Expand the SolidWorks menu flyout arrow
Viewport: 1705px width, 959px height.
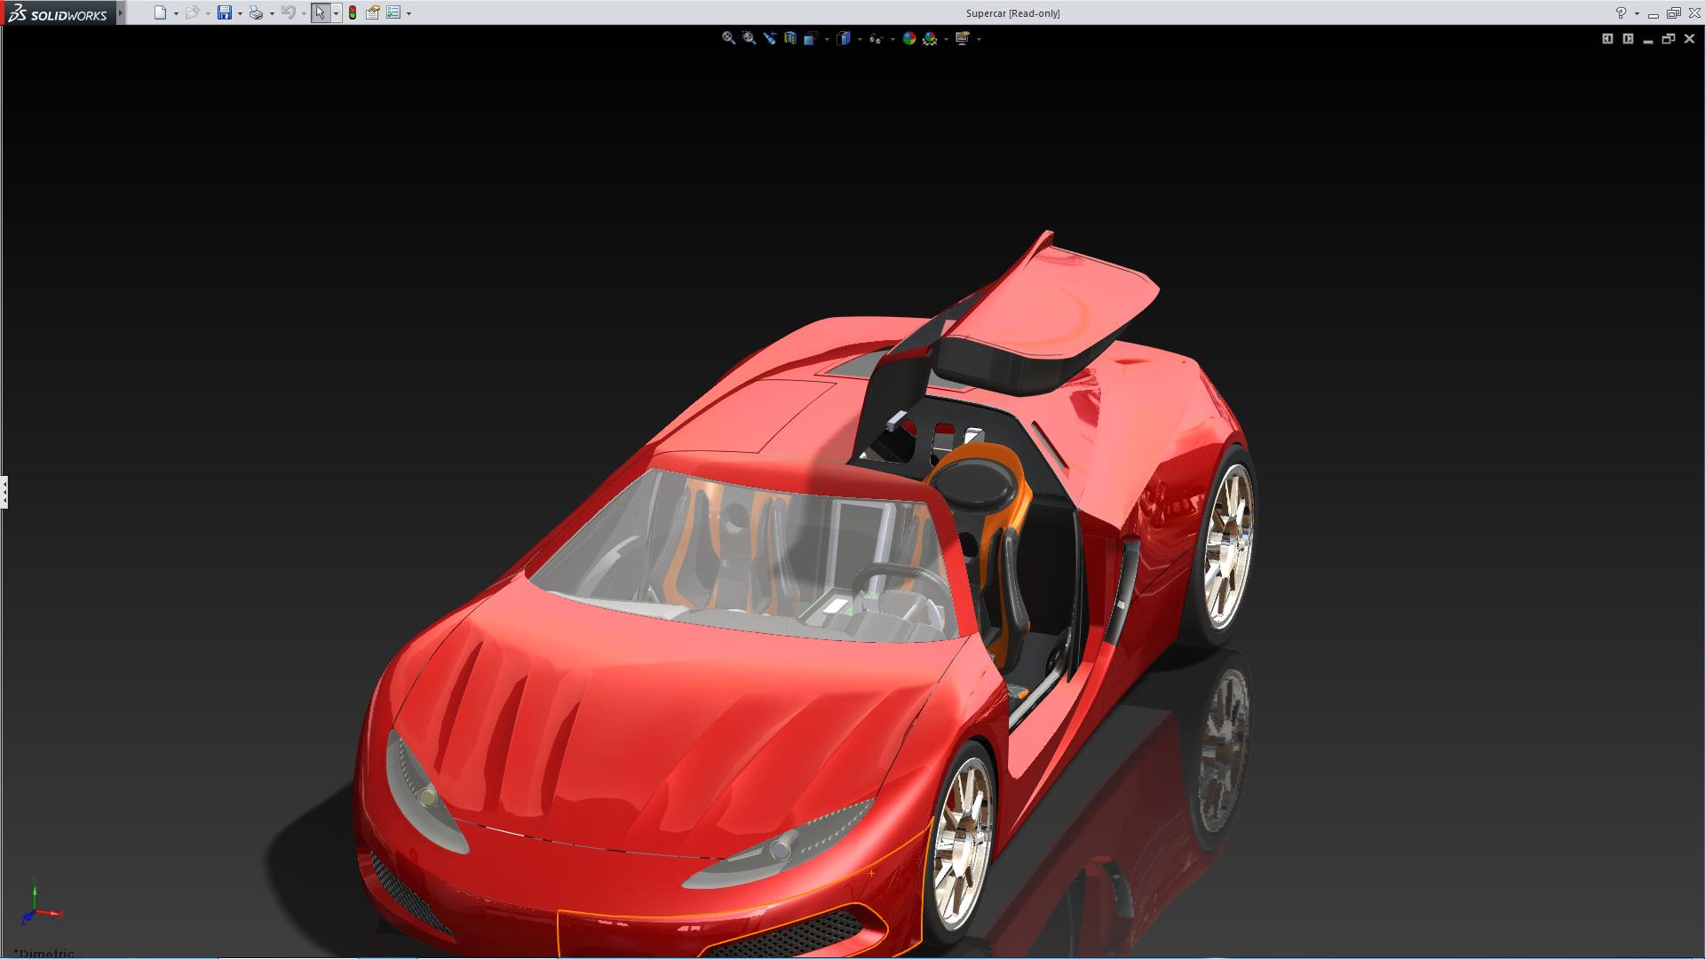(121, 12)
